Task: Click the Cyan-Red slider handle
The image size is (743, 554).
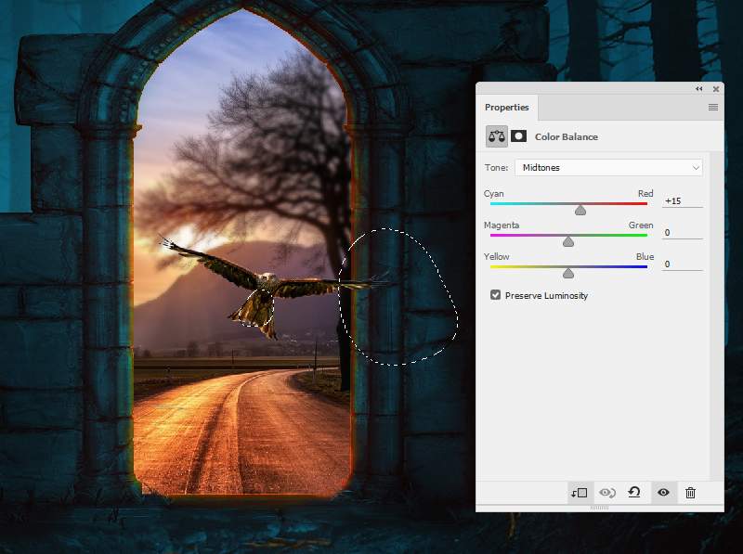Action: [x=580, y=211]
